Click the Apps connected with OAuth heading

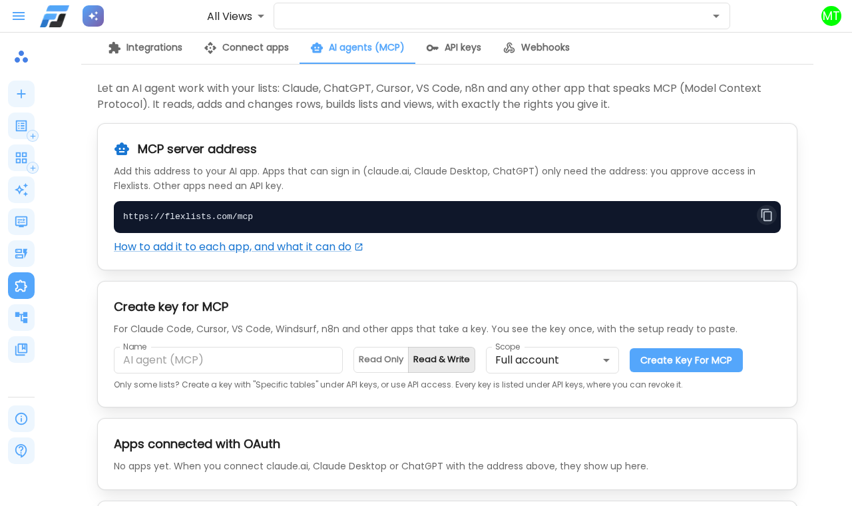pyautogui.click(x=197, y=444)
